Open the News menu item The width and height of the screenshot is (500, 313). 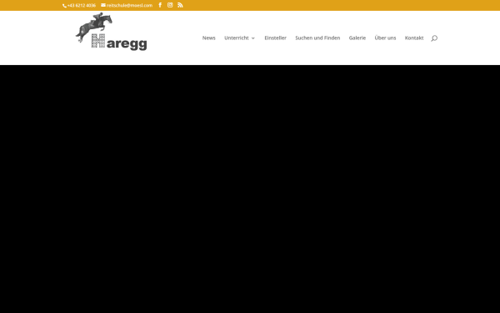coord(209,38)
